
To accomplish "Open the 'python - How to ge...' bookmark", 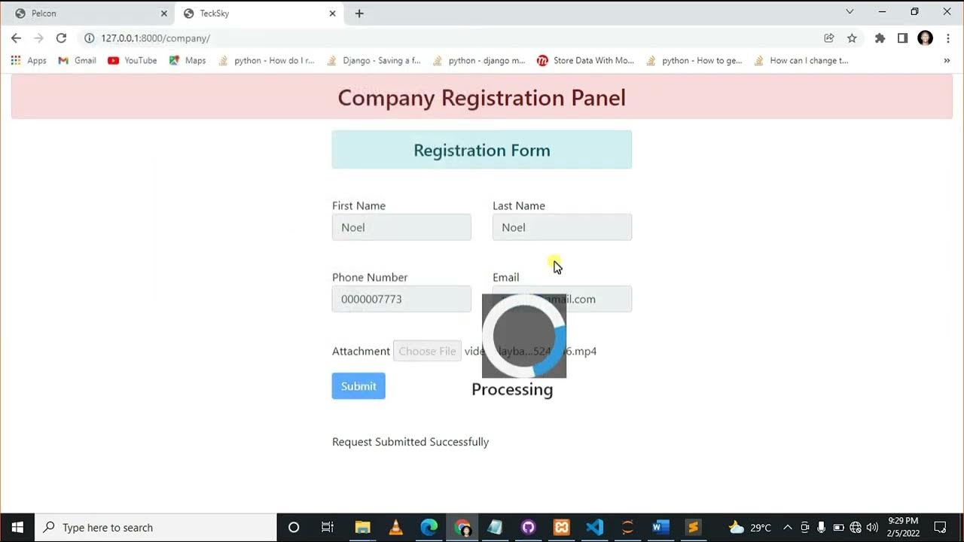I will point(694,60).
